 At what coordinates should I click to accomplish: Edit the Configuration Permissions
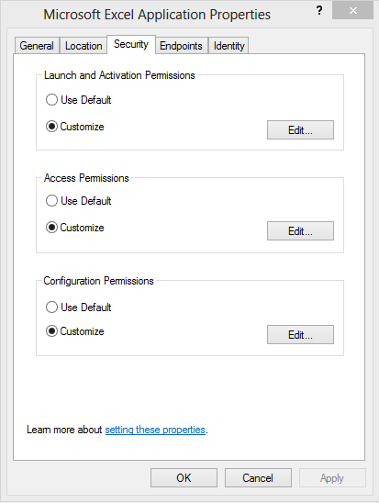(x=300, y=335)
